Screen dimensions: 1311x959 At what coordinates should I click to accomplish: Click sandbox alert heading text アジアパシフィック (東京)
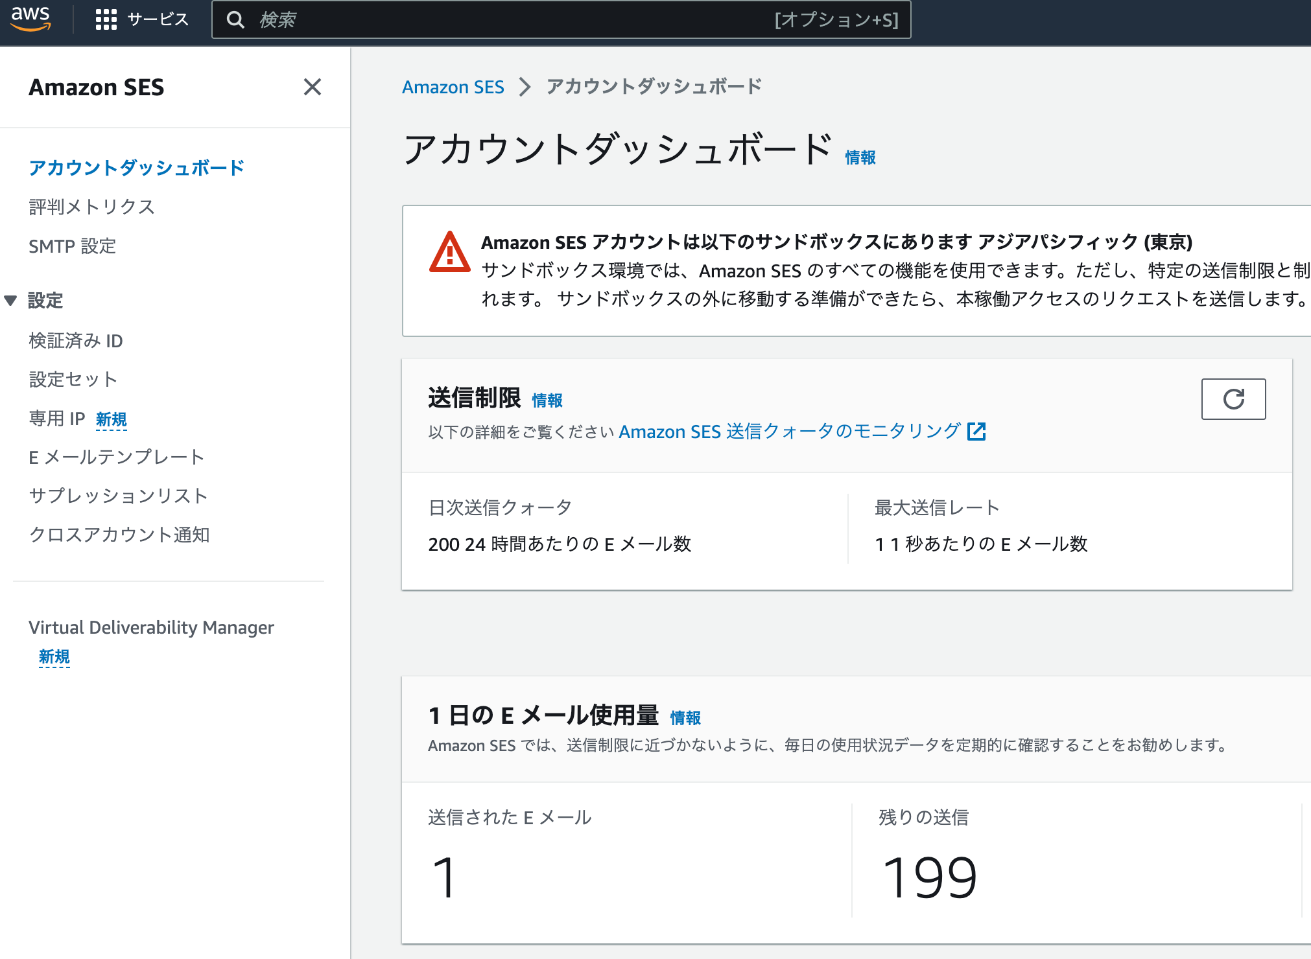pos(1085,242)
